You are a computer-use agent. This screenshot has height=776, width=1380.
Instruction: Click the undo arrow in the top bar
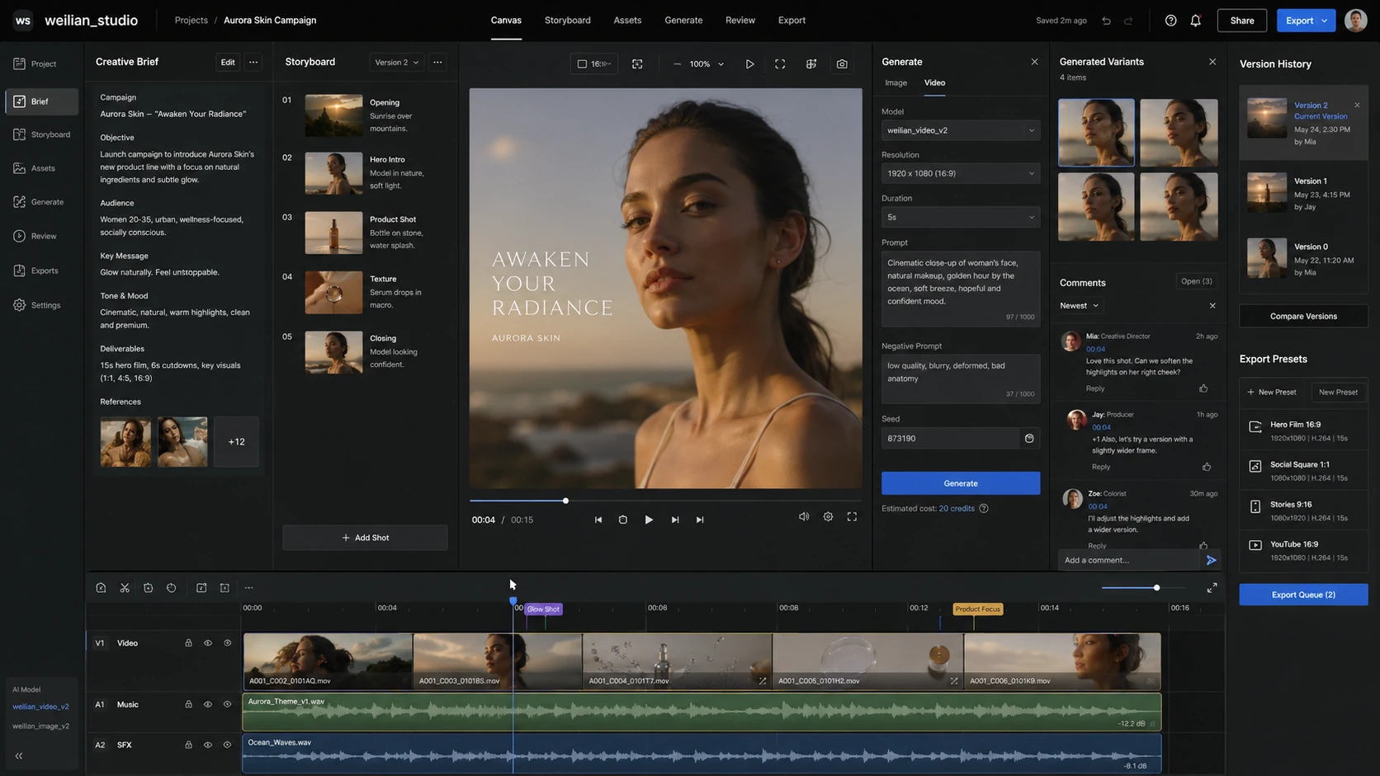1106,21
